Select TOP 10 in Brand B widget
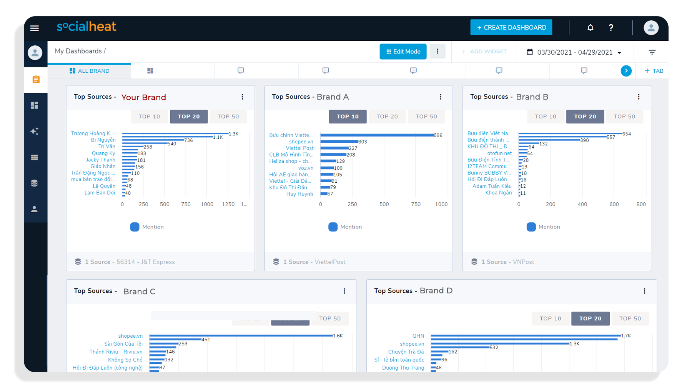This screenshot has height=390, width=692. (545, 117)
